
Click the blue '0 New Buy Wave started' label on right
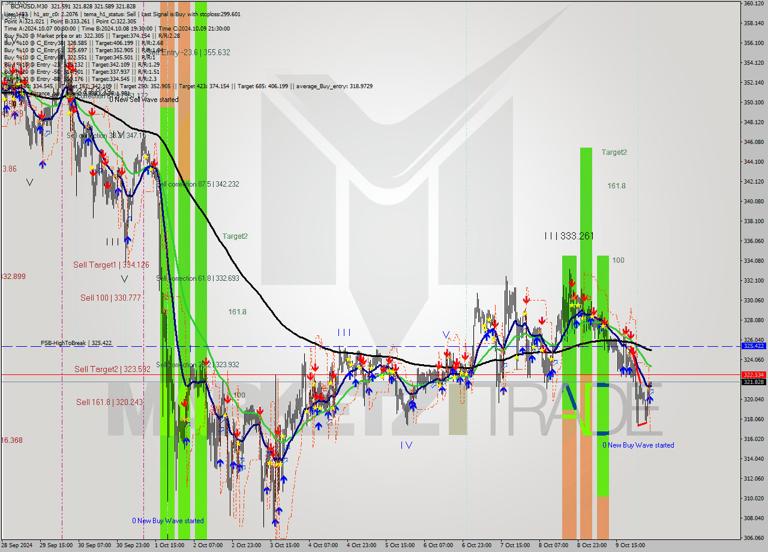pyautogui.click(x=638, y=445)
